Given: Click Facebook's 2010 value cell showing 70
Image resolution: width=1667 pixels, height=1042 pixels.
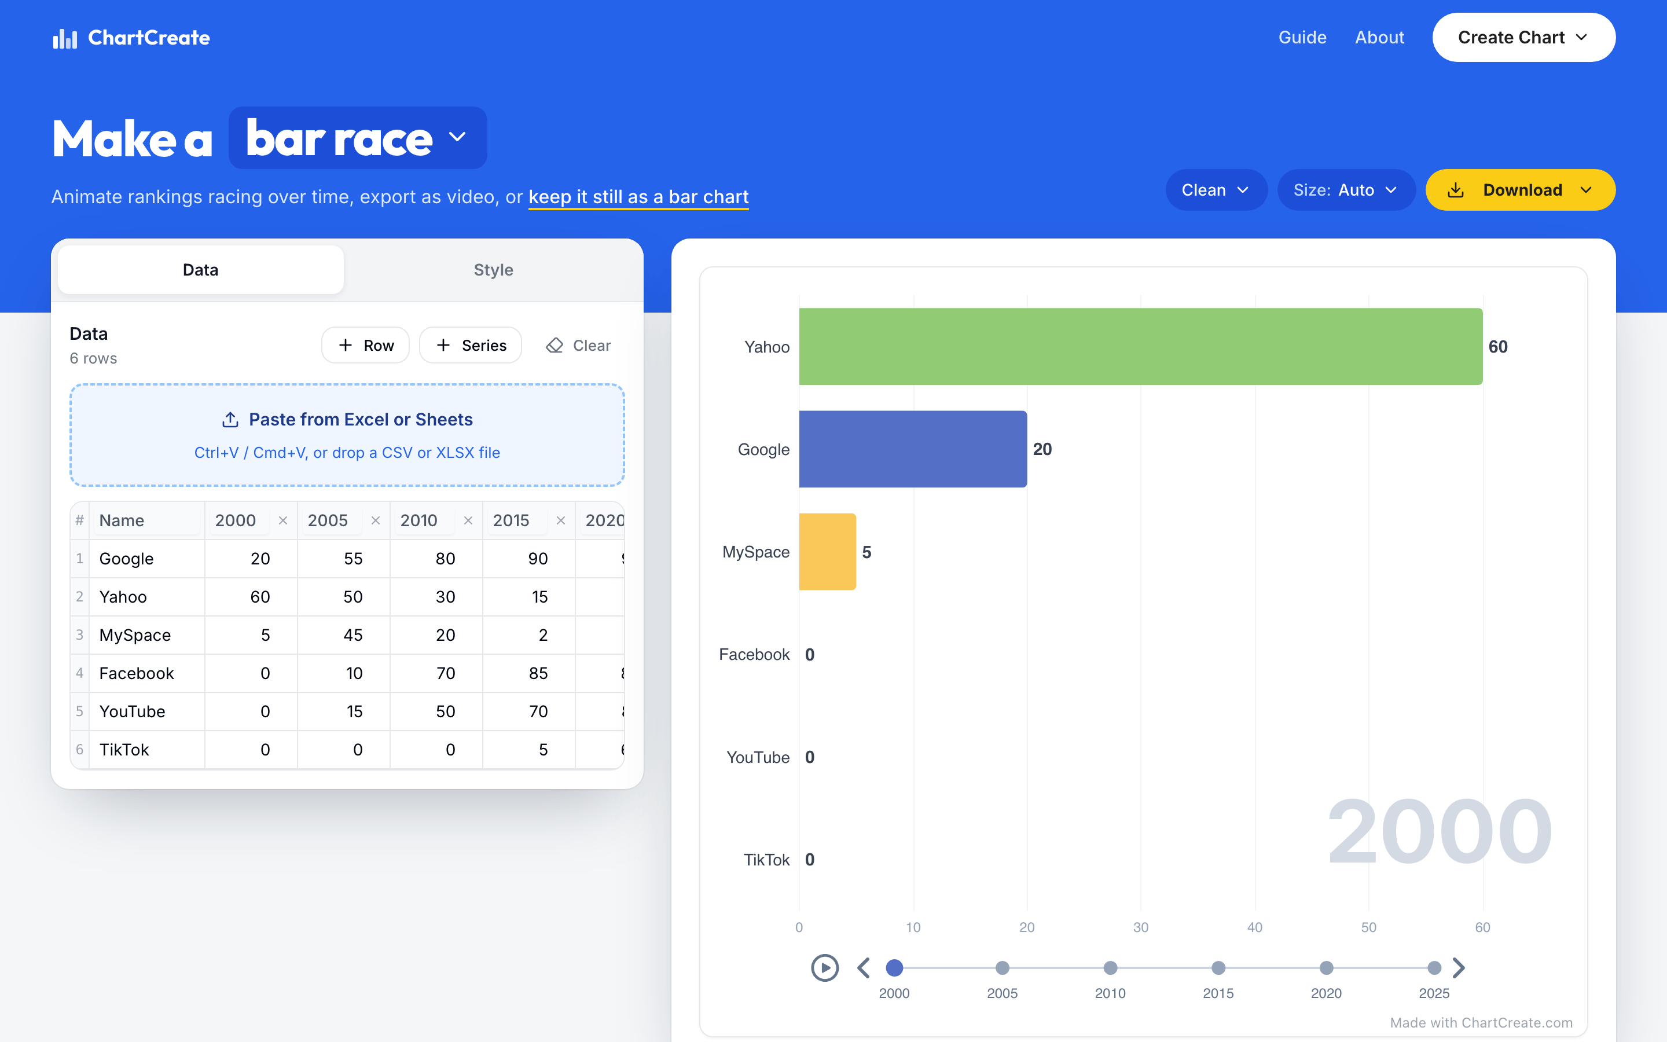Looking at the screenshot, I should pos(437,673).
